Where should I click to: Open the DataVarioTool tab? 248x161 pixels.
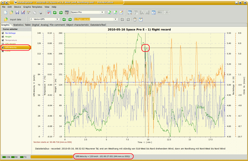[x=98, y=25]
